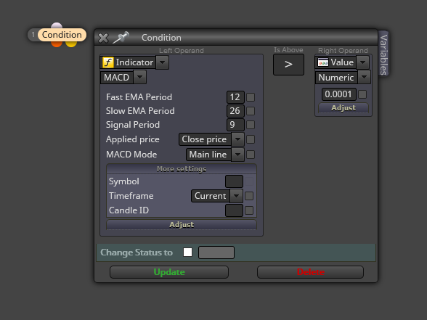Click the top connector dot on Condition node
Screen dimensions: 427x320
(57, 25)
